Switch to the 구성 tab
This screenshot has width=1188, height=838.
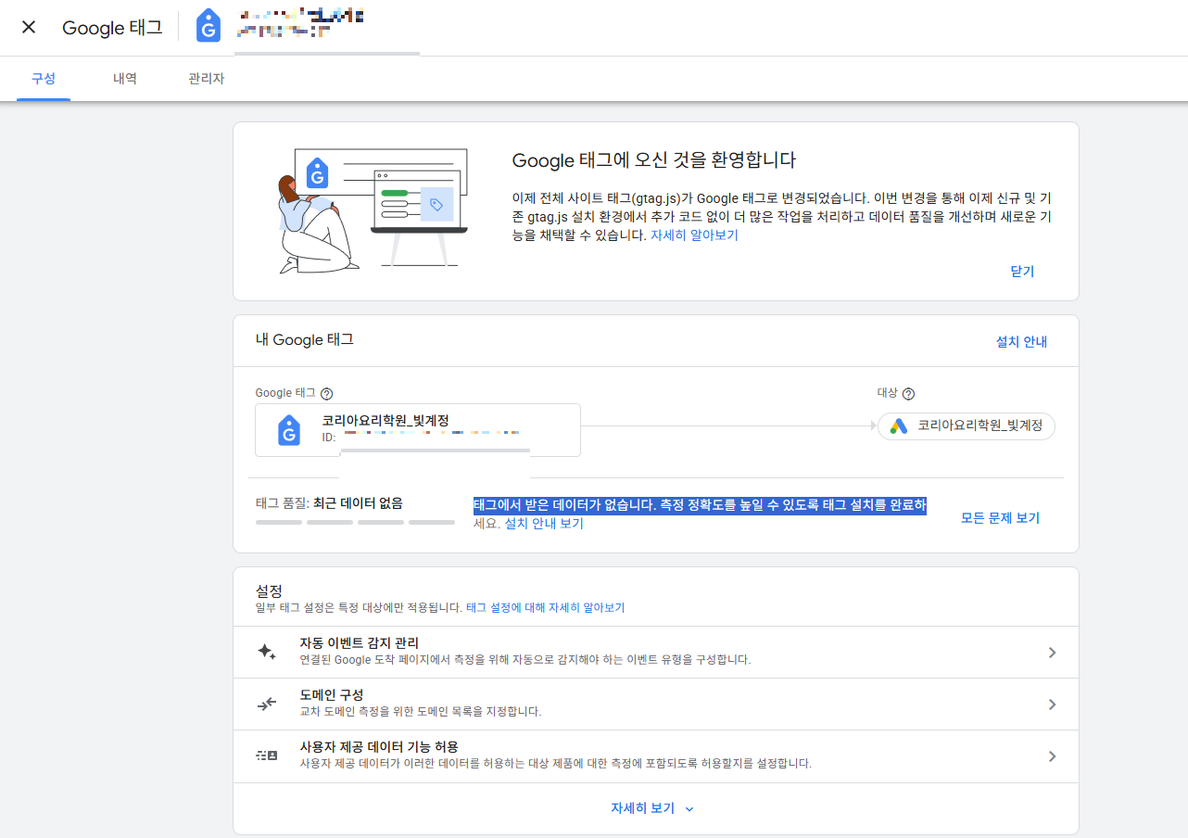44,79
